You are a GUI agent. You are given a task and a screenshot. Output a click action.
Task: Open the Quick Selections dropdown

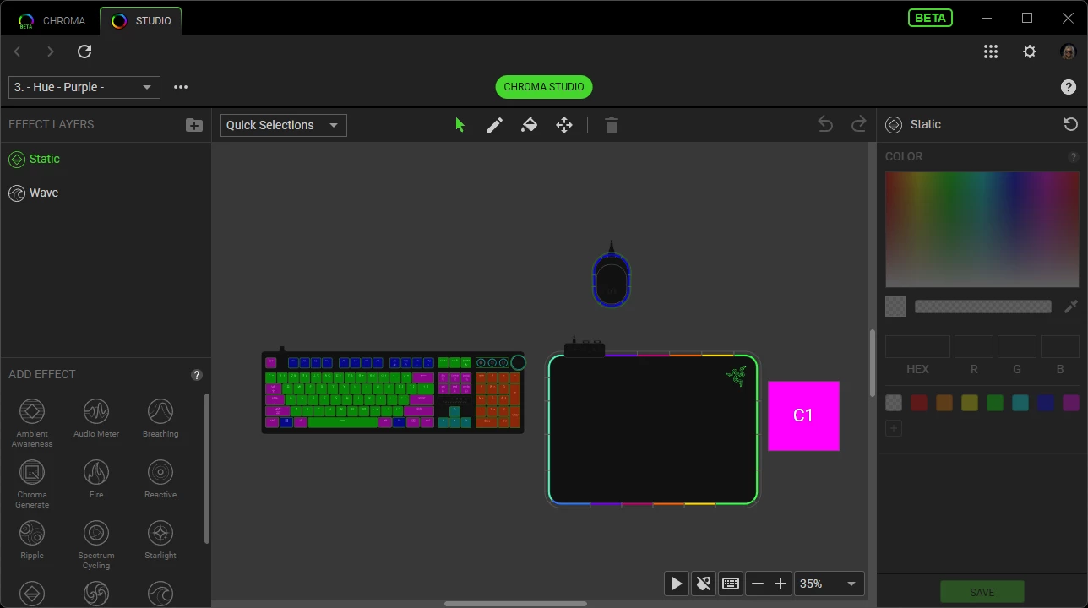click(284, 125)
